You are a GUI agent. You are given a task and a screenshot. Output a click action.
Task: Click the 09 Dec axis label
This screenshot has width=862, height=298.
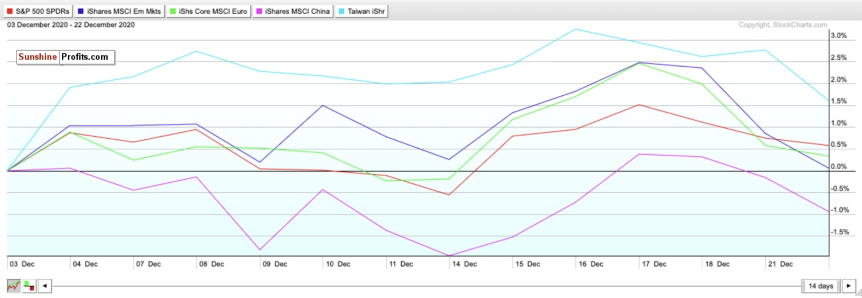coord(275,264)
